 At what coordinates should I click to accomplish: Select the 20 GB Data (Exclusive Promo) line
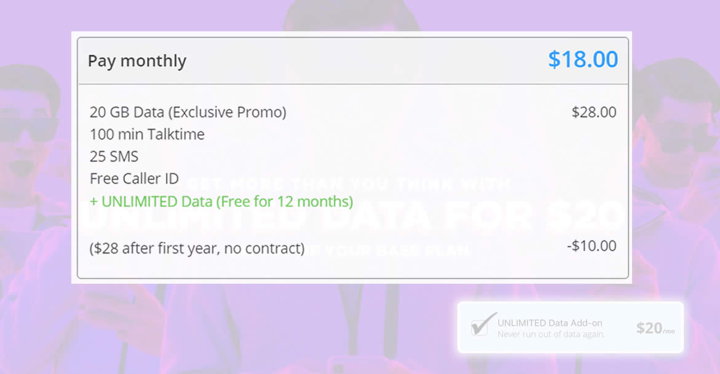188,112
